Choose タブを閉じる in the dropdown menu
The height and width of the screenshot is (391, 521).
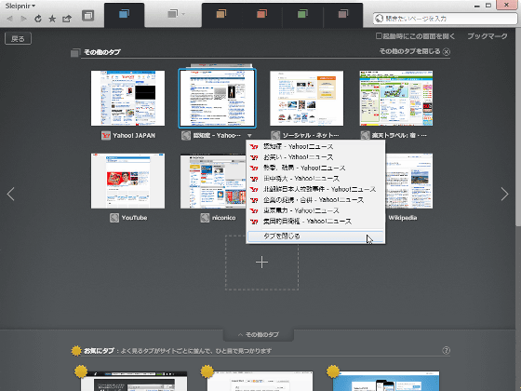click(315, 236)
